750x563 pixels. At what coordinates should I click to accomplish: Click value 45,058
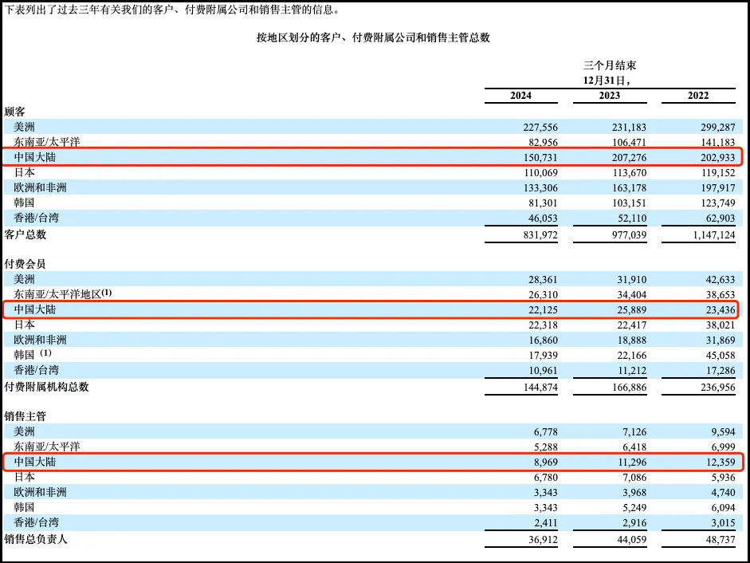(721, 355)
